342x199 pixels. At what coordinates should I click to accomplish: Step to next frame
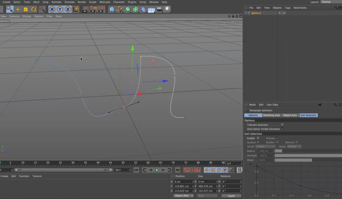pyautogui.click(x=163, y=170)
